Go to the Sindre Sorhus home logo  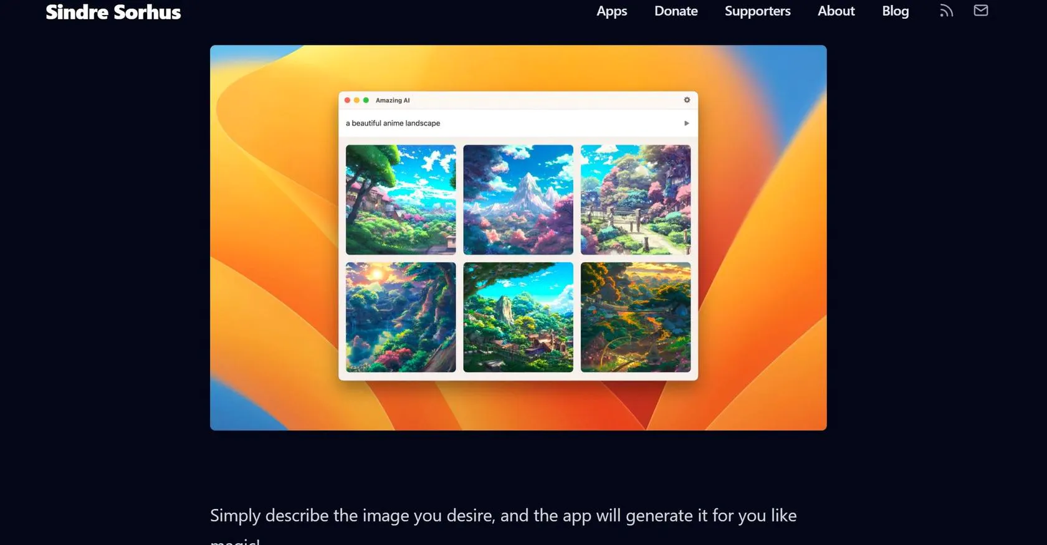[113, 12]
